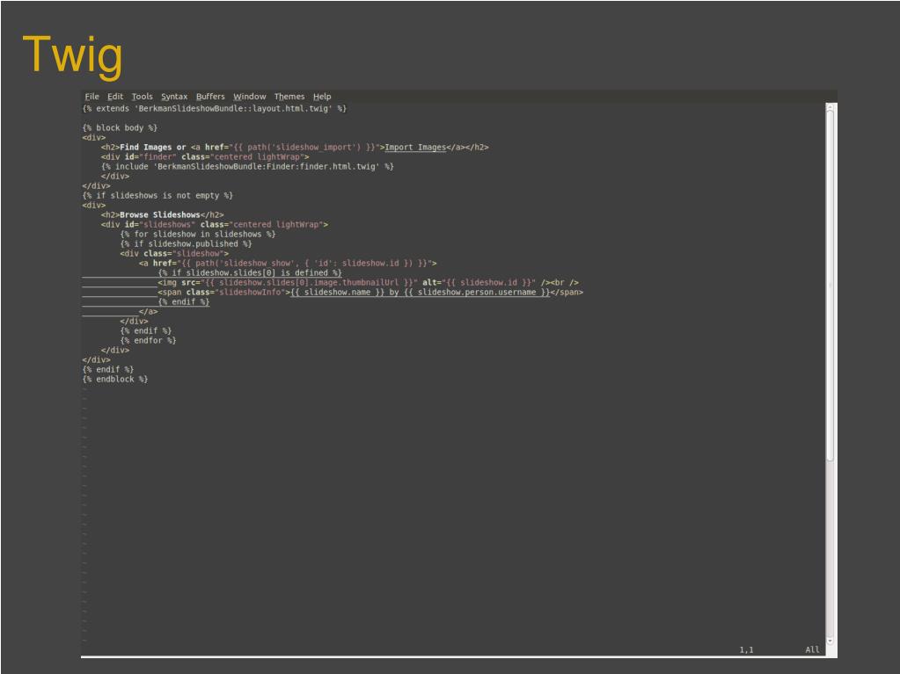Open the Edit menu

[115, 97]
